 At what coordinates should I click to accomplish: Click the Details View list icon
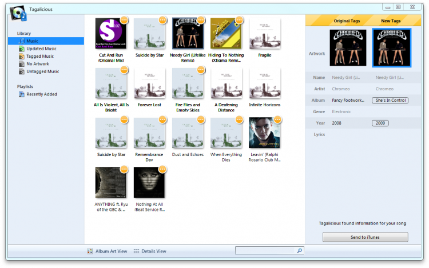tap(136, 251)
